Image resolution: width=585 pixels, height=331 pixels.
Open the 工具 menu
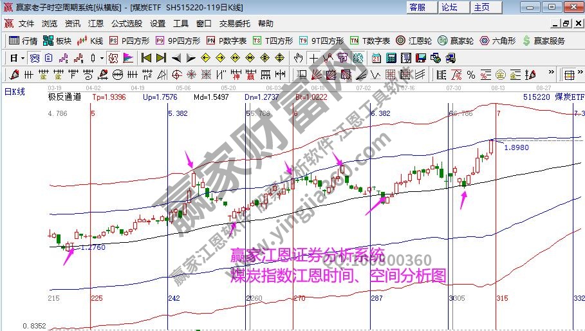click(x=181, y=24)
